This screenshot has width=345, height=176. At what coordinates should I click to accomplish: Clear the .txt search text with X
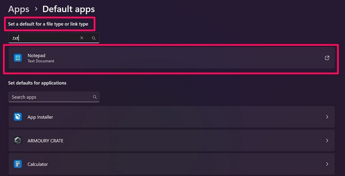tap(82, 38)
